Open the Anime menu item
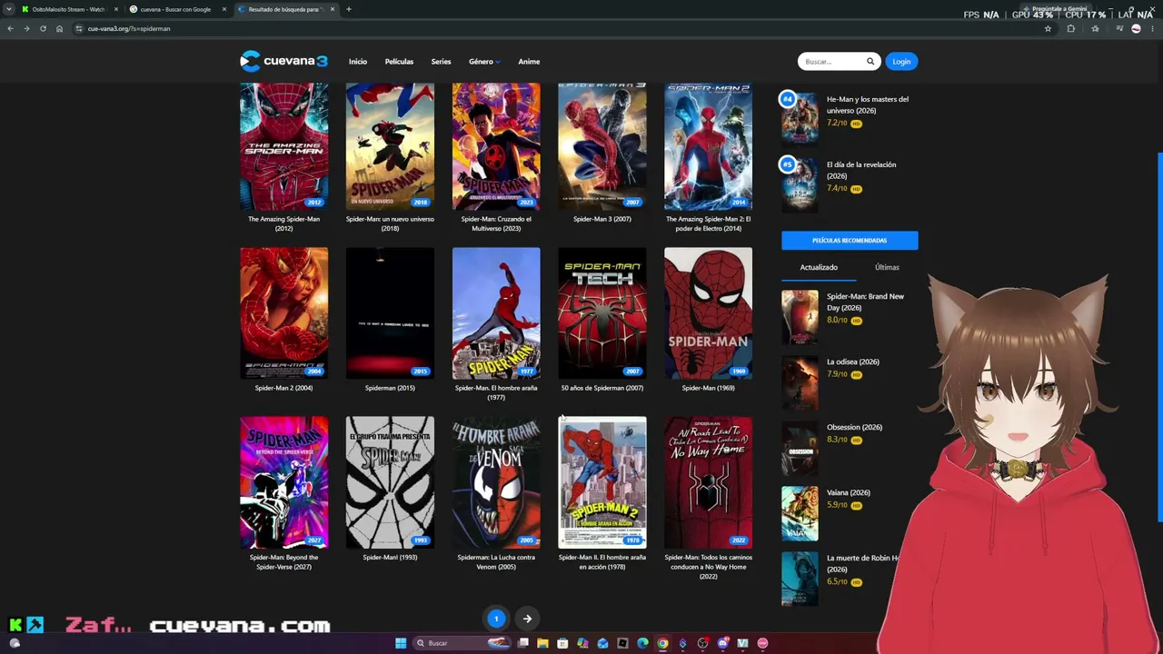 (x=529, y=62)
